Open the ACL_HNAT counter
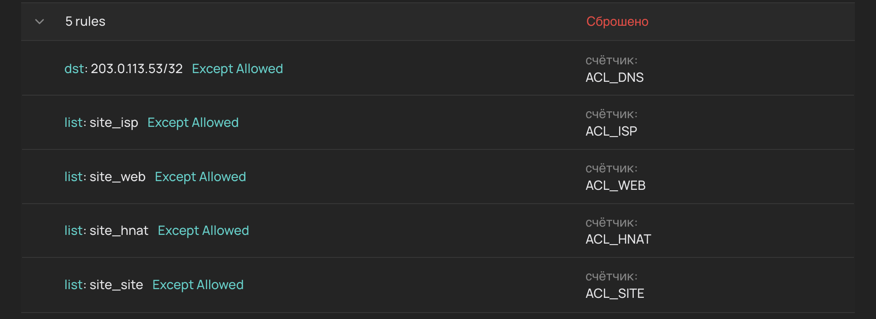The image size is (876, 319). coord(618,239)
